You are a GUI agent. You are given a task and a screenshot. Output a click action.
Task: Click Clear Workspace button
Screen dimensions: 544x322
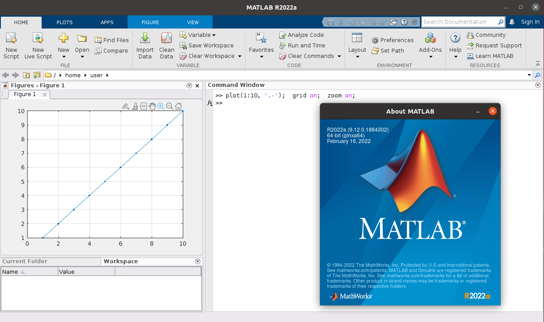pos(207,56)
